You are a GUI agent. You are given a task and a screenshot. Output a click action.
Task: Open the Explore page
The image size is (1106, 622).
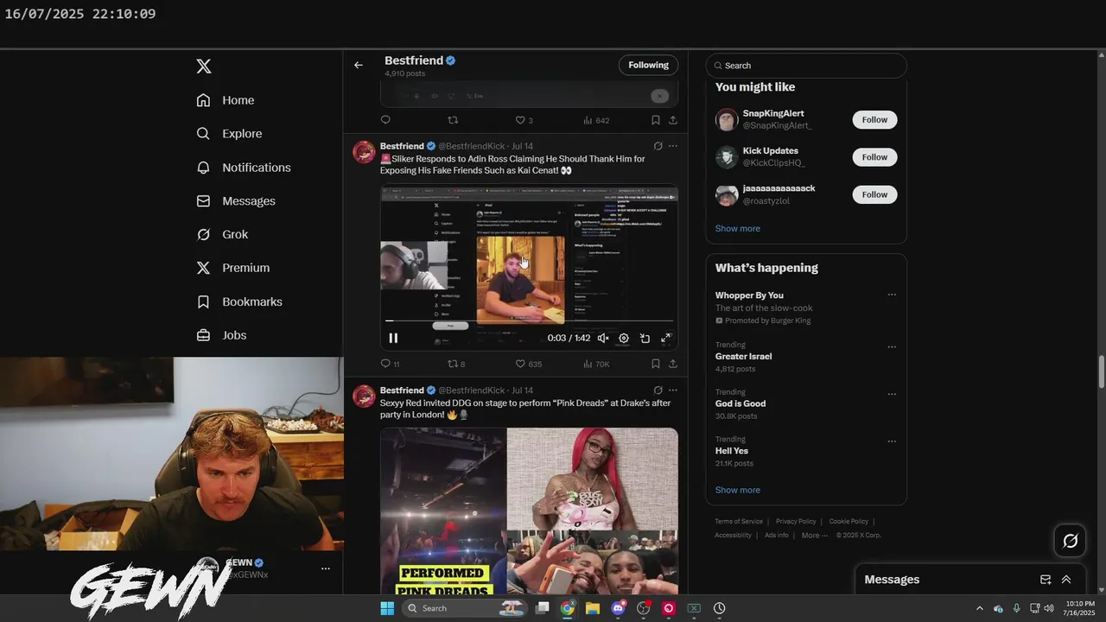coord(229,134)
